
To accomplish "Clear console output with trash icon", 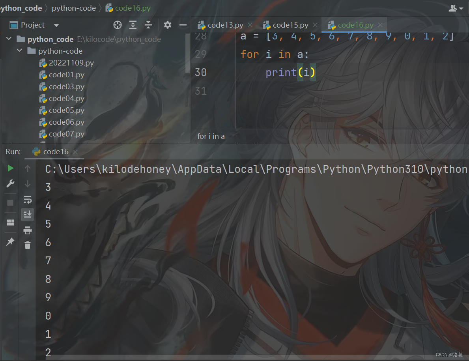I will coord(28,245).
